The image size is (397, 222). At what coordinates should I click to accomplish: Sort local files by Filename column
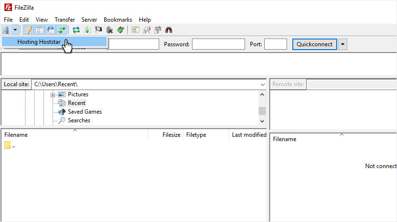tap(75, 135)
